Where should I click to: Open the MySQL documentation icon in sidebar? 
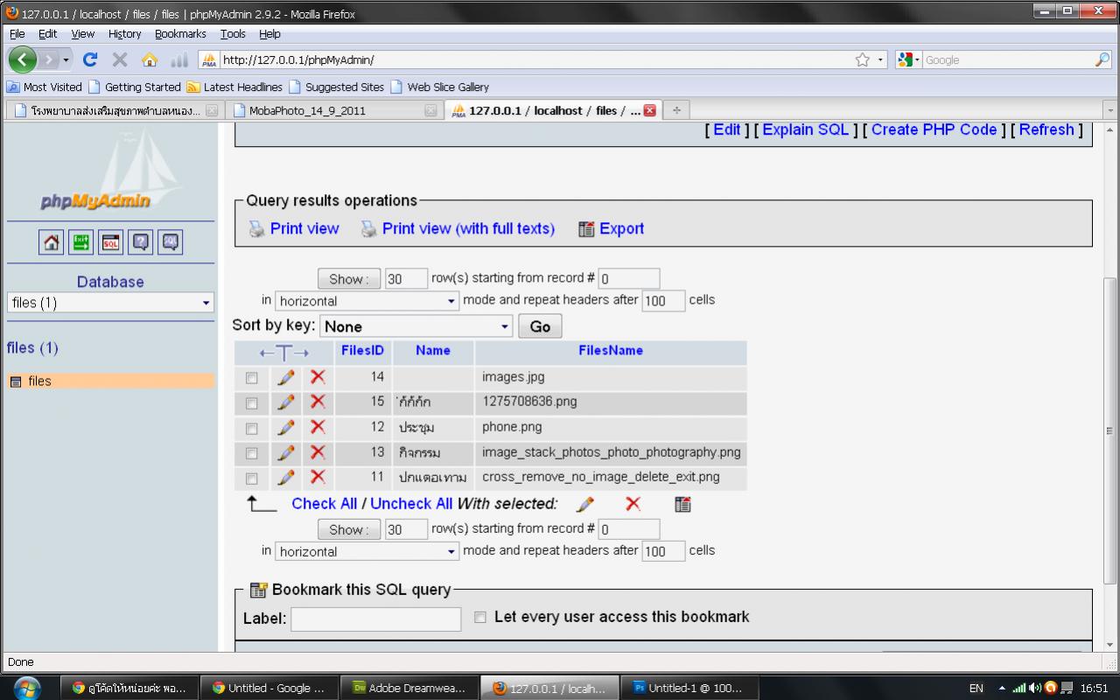(171, 242)
